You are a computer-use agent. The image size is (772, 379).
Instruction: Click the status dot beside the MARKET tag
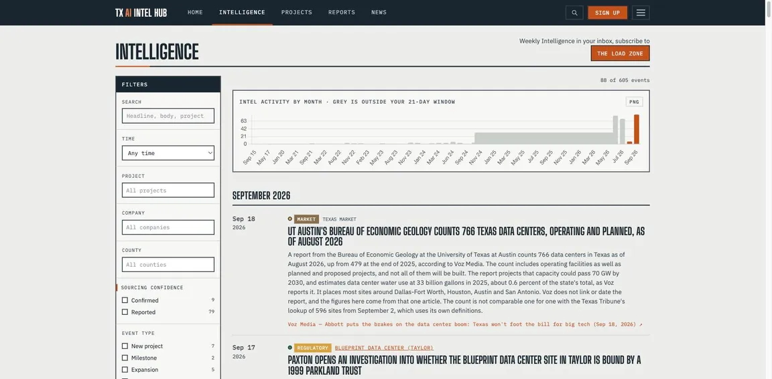290,219
